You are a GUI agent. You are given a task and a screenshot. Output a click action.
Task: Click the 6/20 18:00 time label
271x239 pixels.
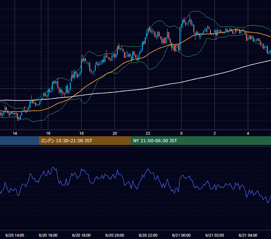[x=81, y=235]
